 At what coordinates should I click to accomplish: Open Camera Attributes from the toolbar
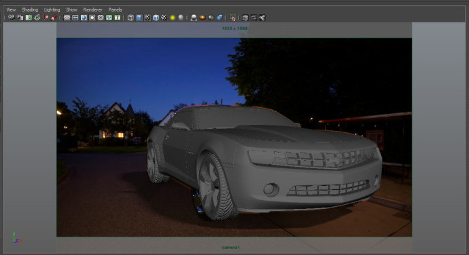(20, 18)
